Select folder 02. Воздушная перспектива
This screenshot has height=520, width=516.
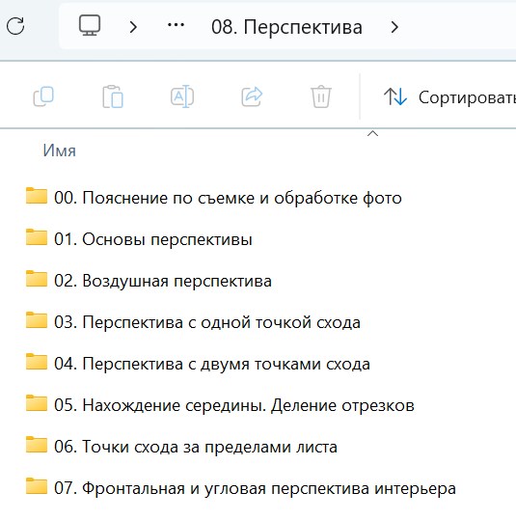click(163, 281)
